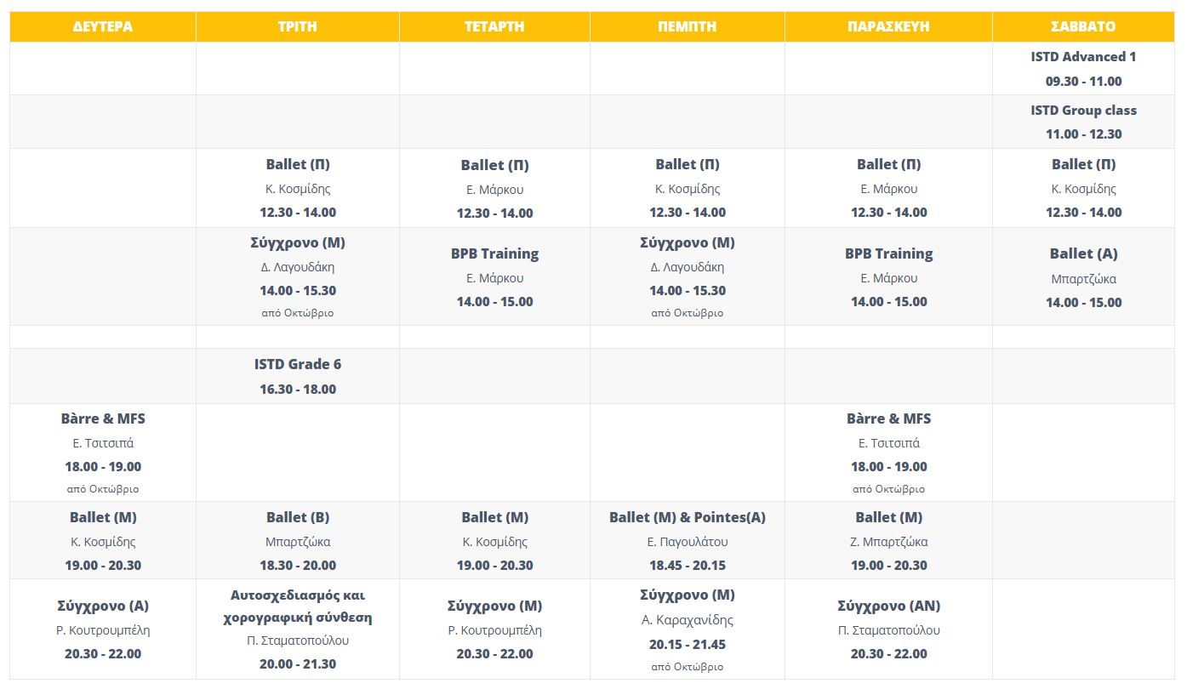Click Friday's Bàrre & MFS class

pyautogui.click(x=888, y=419)
